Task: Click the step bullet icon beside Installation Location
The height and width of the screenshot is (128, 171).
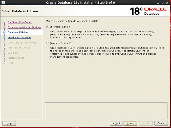Action: coord(4,38)
